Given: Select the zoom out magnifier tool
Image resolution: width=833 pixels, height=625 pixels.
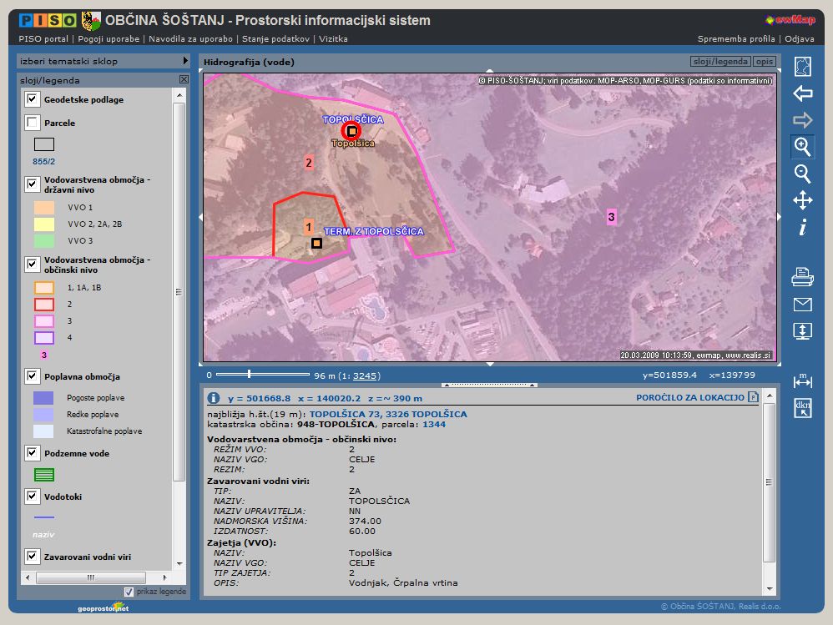Looking at the screenshot, I should coord(802,174).
